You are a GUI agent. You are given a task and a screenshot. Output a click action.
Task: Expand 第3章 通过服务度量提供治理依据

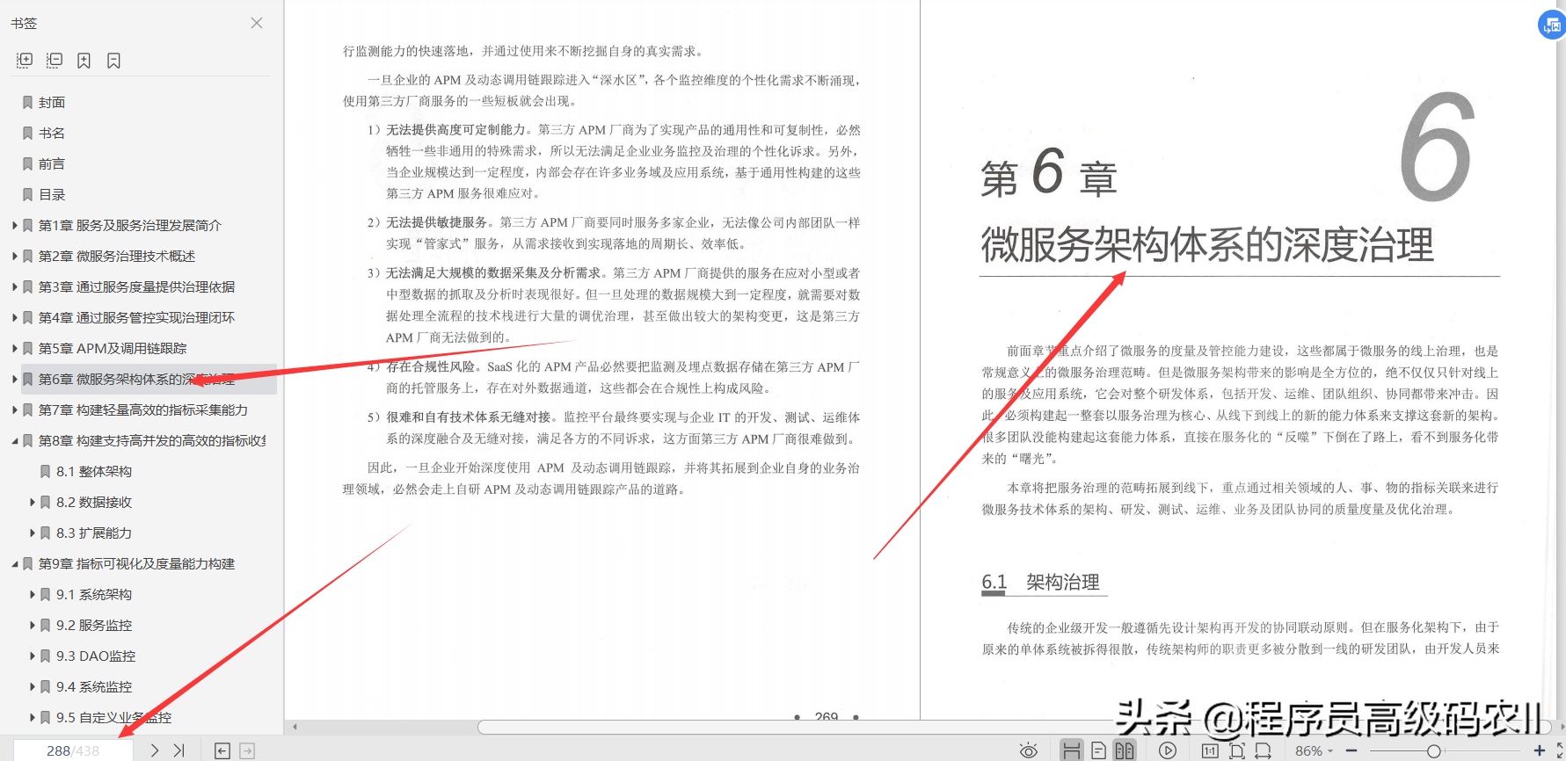(x=15, y=286)
